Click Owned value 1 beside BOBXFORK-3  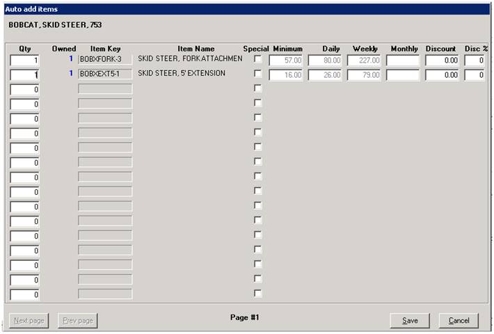(71, 58)
